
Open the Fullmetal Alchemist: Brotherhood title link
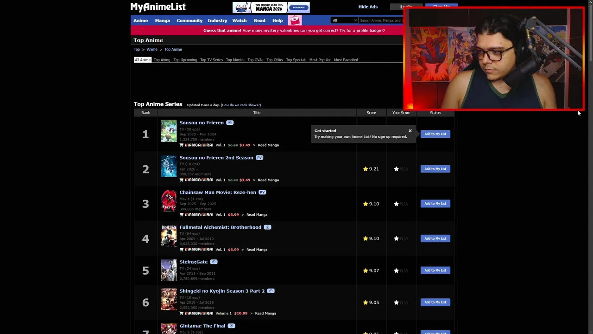(x=221, y=227)
